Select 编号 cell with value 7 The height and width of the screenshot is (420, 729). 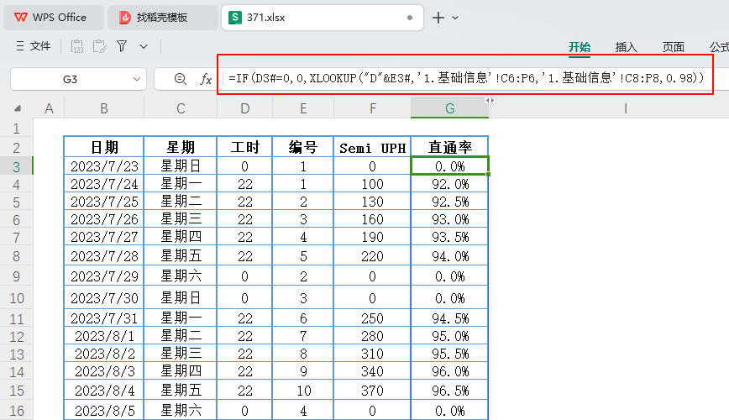302,336
